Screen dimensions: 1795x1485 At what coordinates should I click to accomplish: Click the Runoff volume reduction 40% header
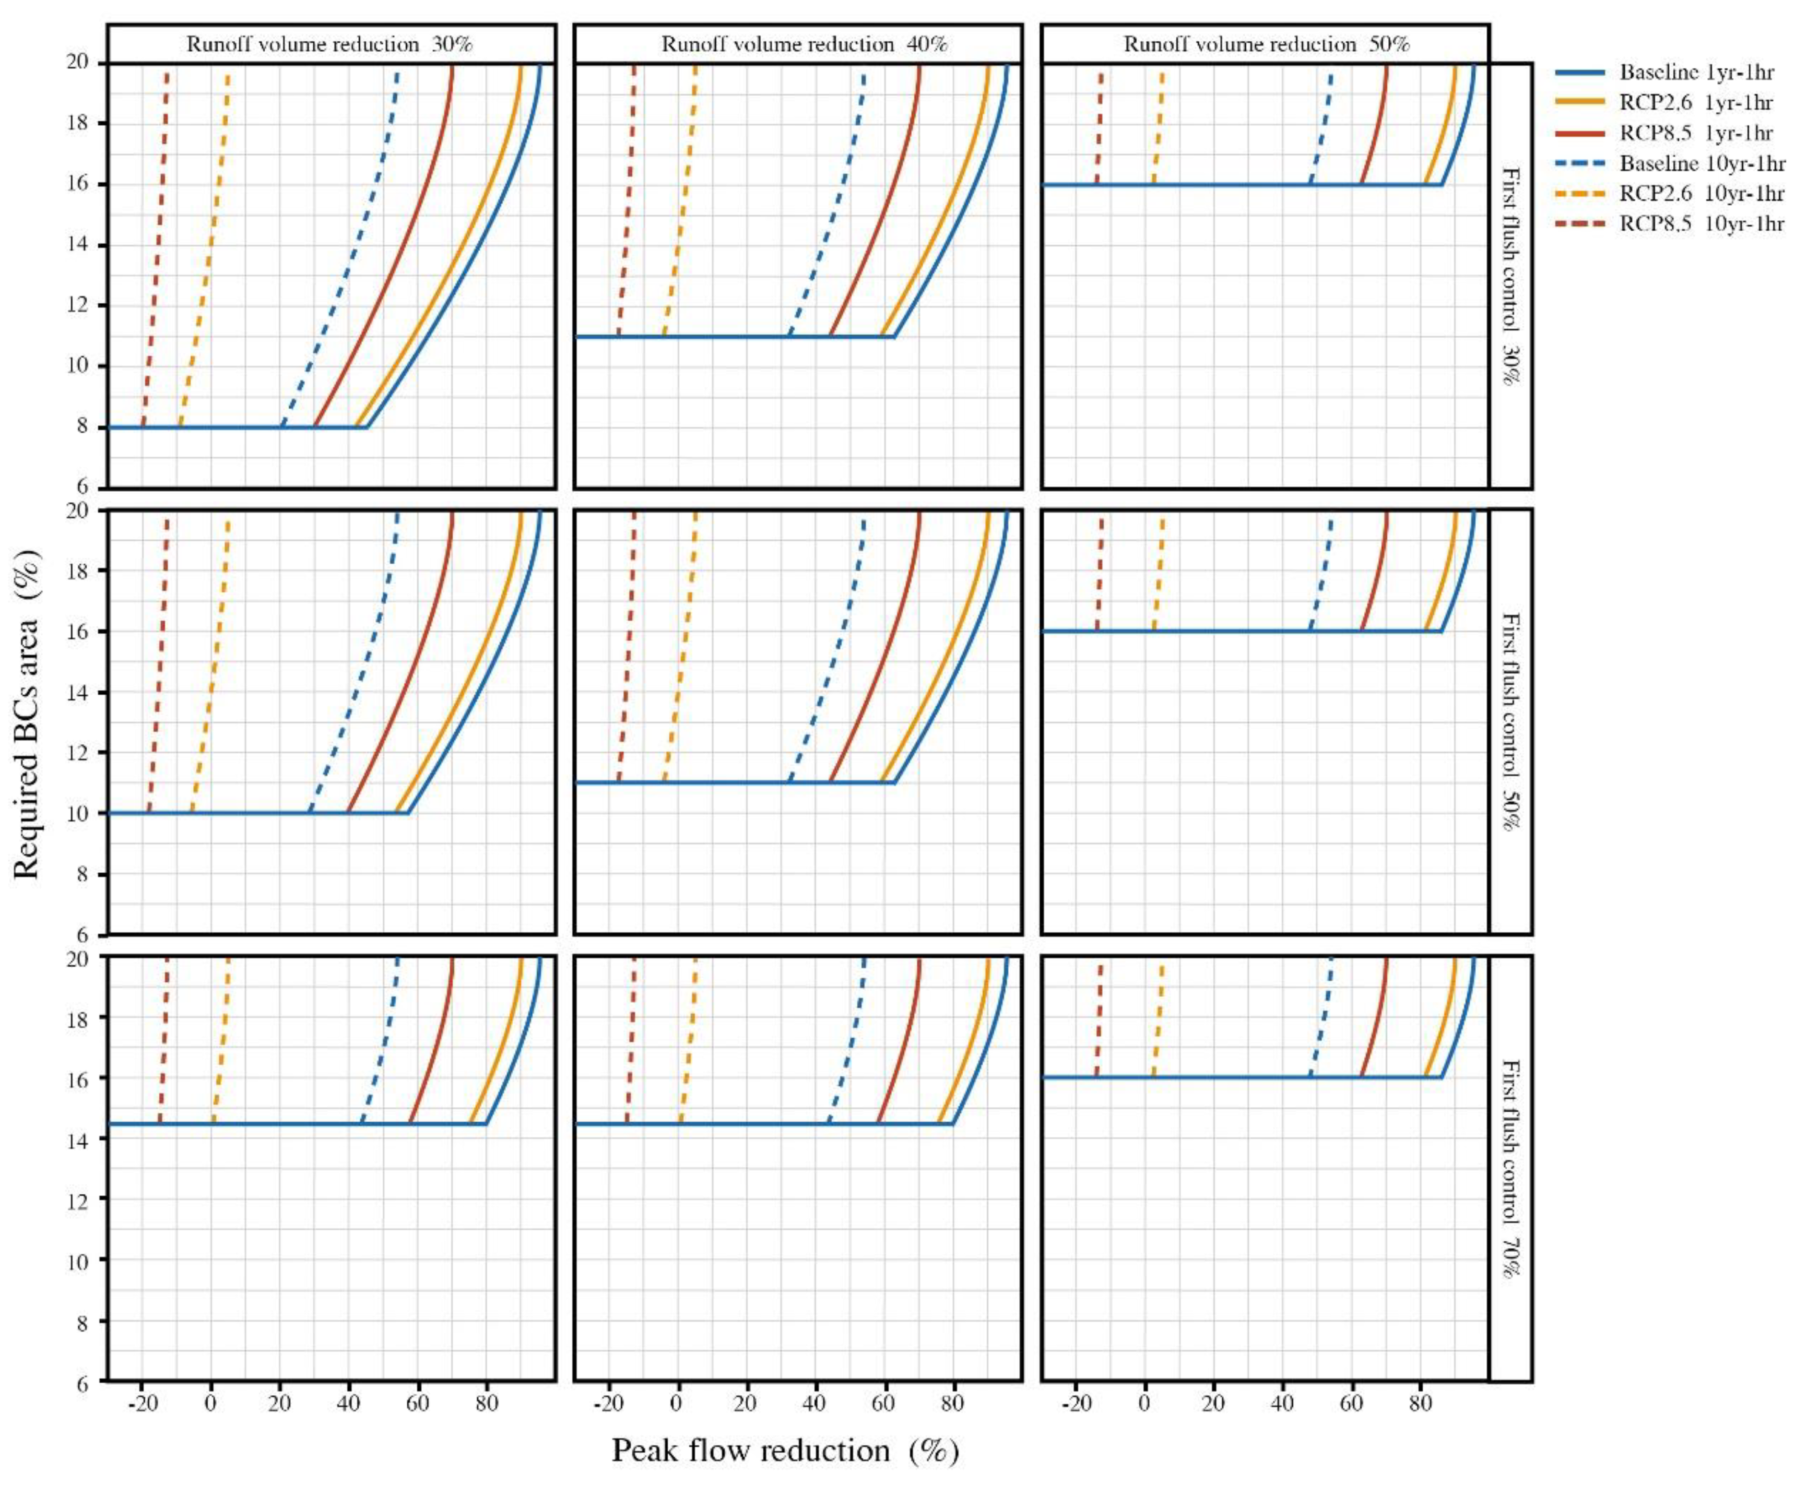click(x=805, y=44)
